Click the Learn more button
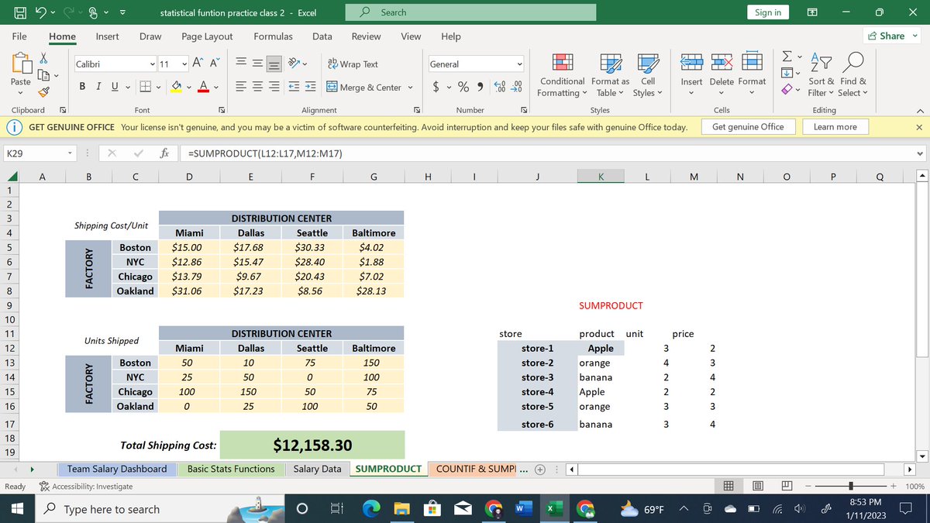This screenshot has width=930, height=523. click(x=835, y=126)
